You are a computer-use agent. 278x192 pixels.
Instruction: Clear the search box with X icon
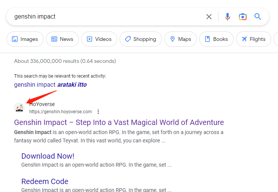point(209,17)
